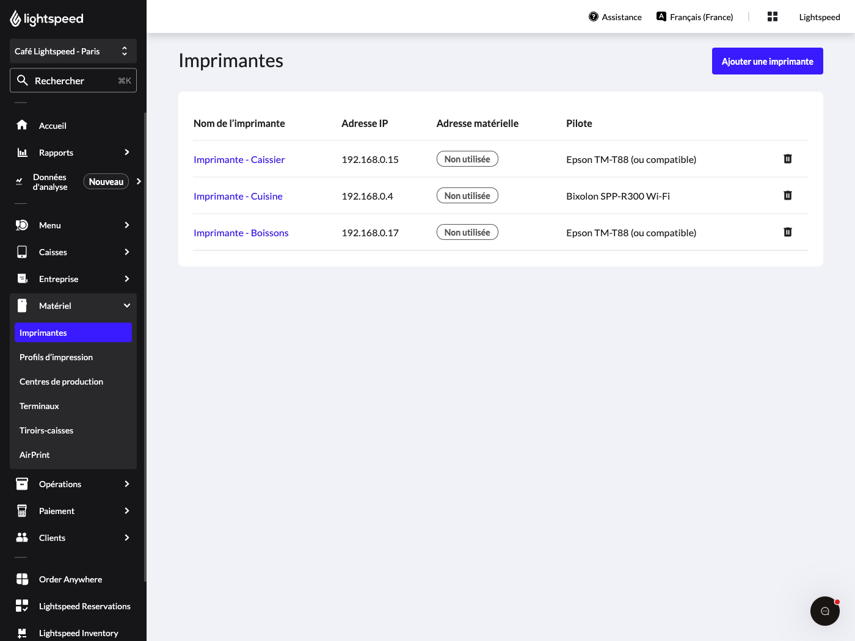Click the Rechercher search field
This screenshot has height=641, width=855.
(73, 81)
